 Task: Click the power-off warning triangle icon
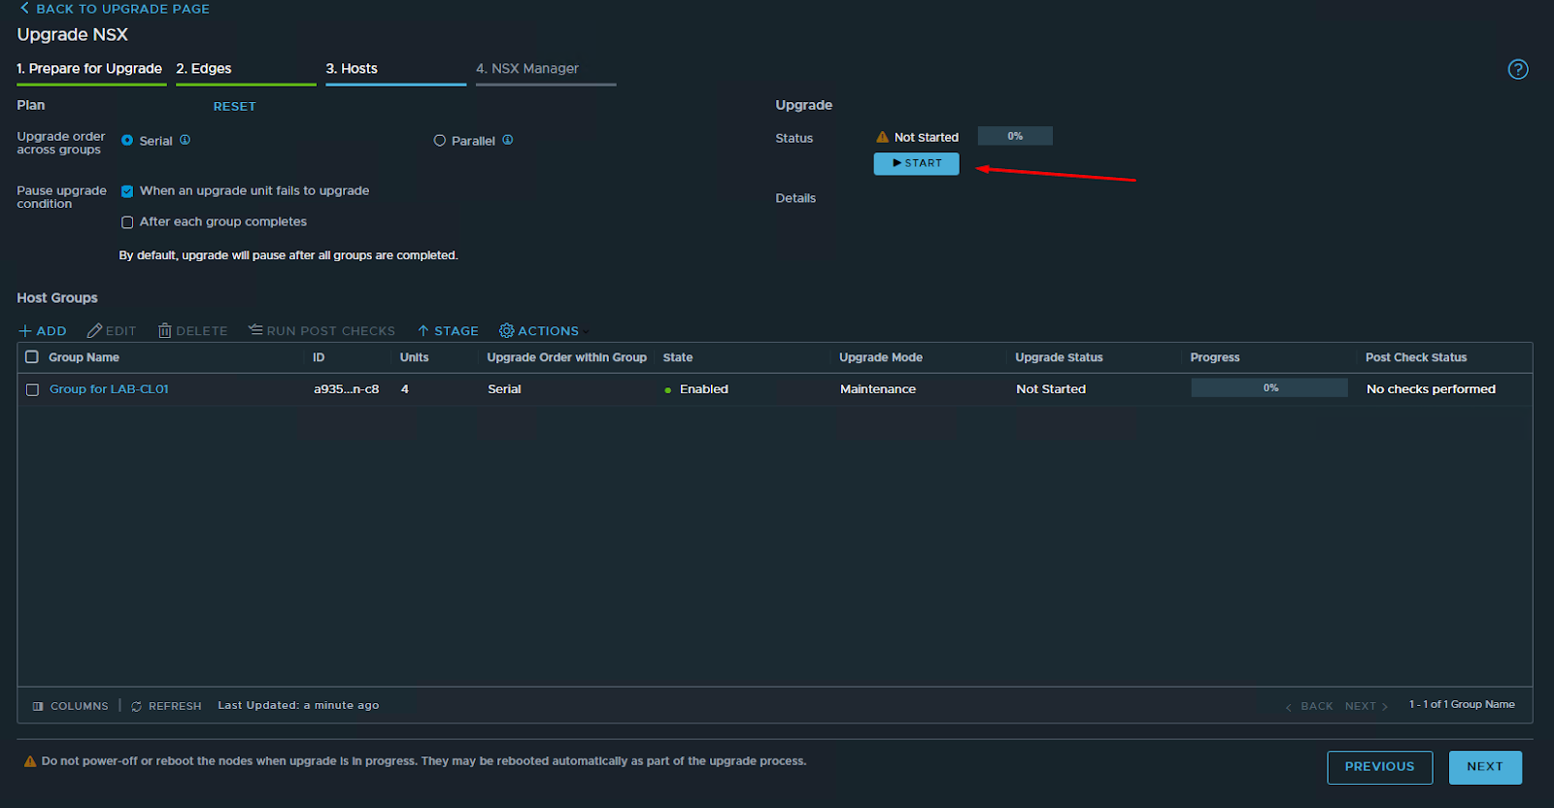[x=30, y=761]
